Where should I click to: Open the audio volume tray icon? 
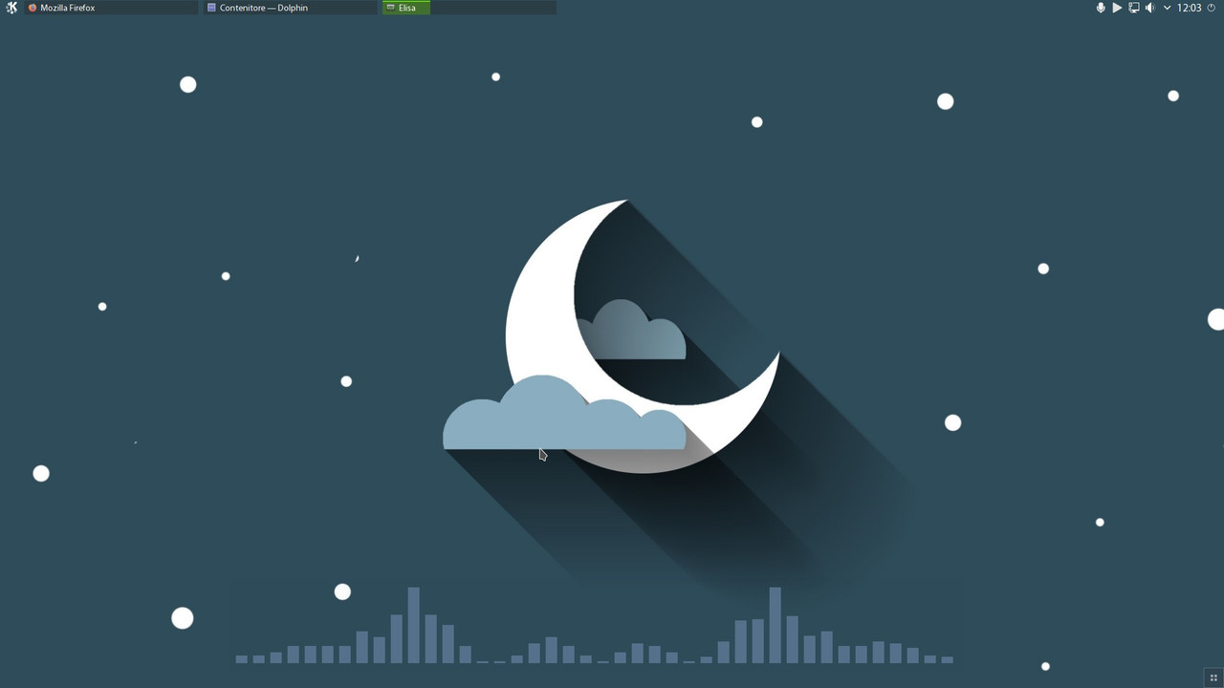1150,8
